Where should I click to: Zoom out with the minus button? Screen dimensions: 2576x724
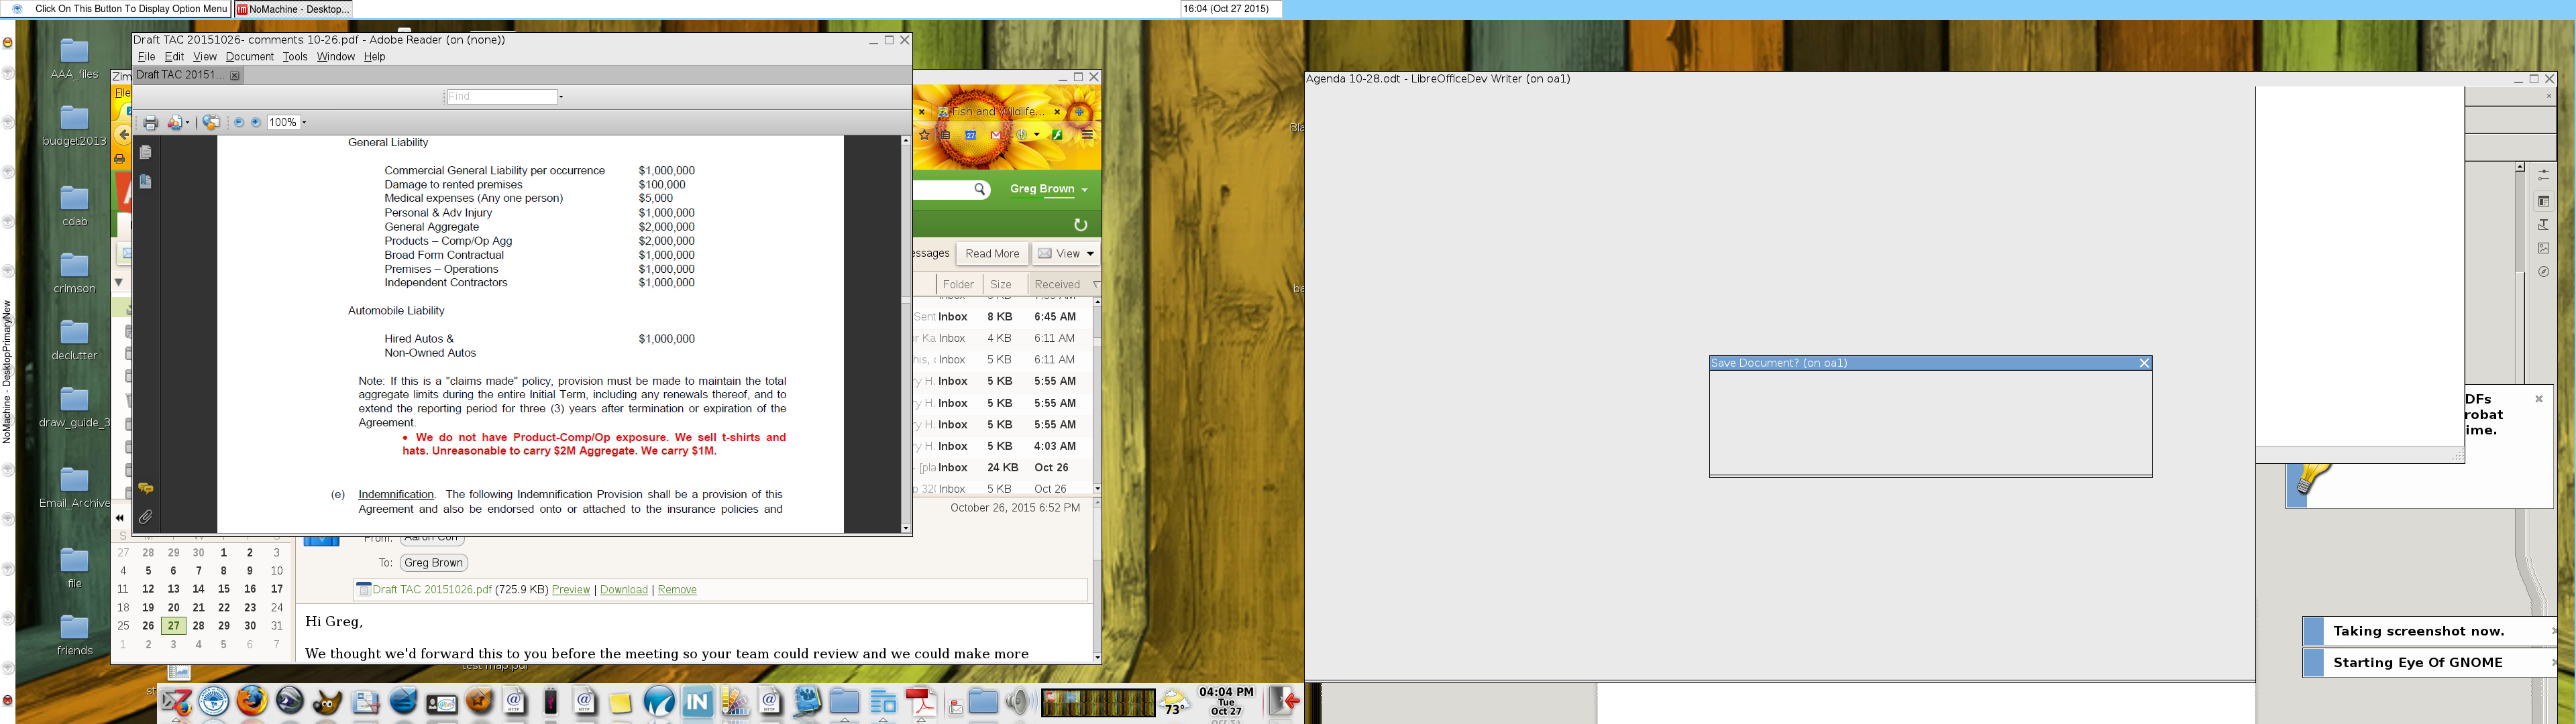tap(238, 123)
